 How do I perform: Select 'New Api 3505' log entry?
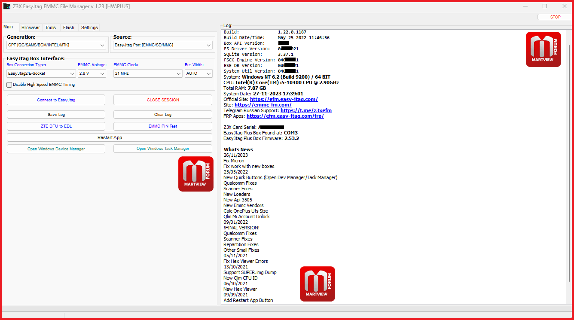pyautogui.click(x=238, y=200)
